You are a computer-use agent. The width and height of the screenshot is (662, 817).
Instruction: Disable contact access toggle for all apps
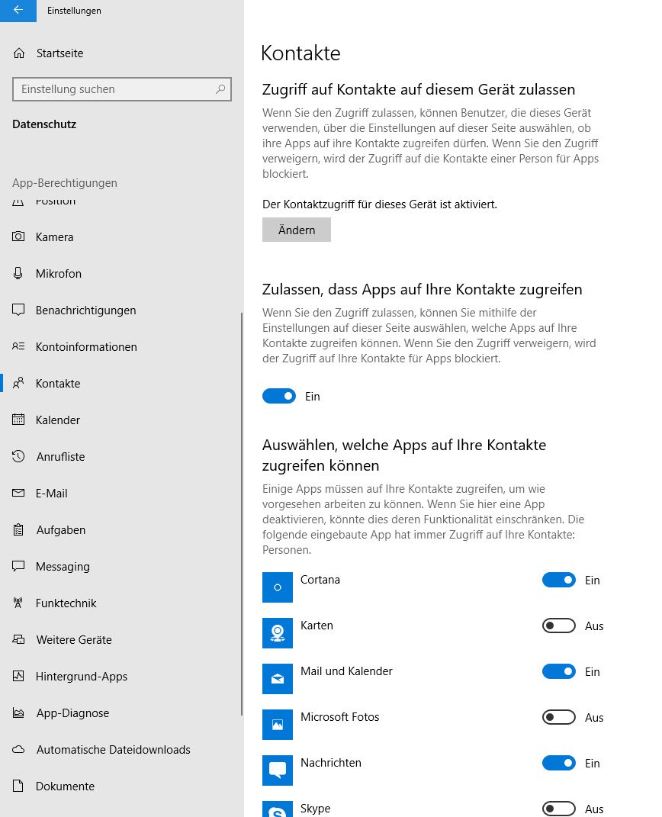[x=279, y=397]
